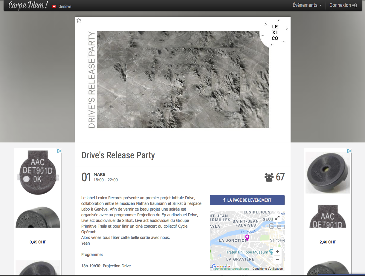
Task: Click the Carpe Diem! site logo
Action: pos(28,5)
